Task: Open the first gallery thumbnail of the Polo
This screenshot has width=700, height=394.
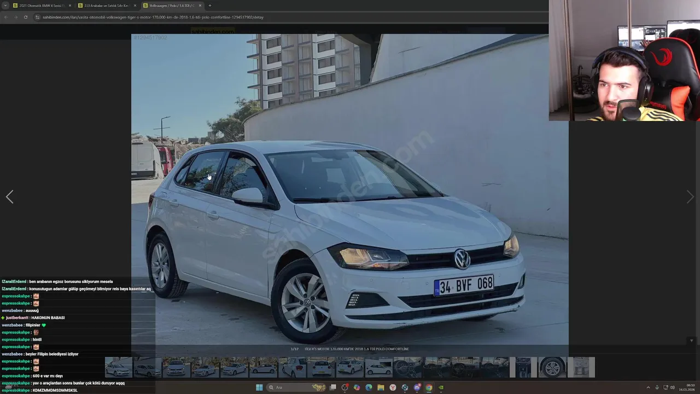Action: 119,367
